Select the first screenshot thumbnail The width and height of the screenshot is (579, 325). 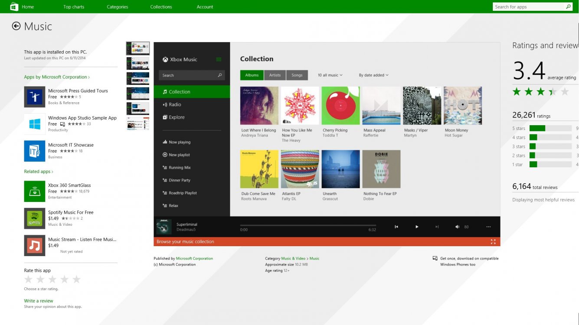138,49
